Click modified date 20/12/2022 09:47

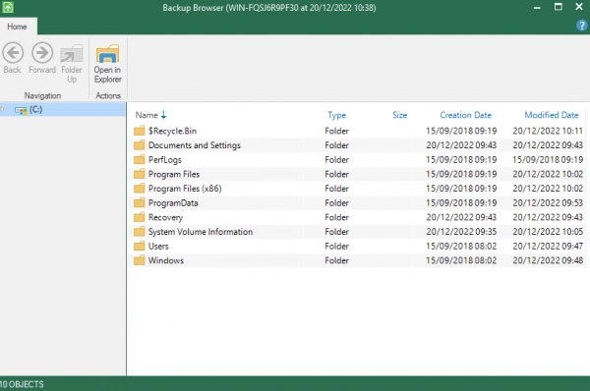tap(548, 247)
